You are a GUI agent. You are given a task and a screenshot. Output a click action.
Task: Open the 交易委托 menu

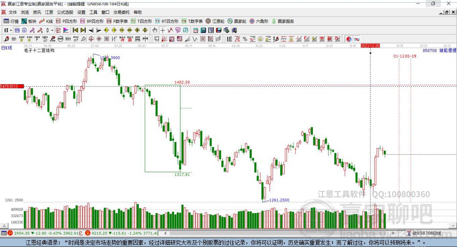coord(121,12)
